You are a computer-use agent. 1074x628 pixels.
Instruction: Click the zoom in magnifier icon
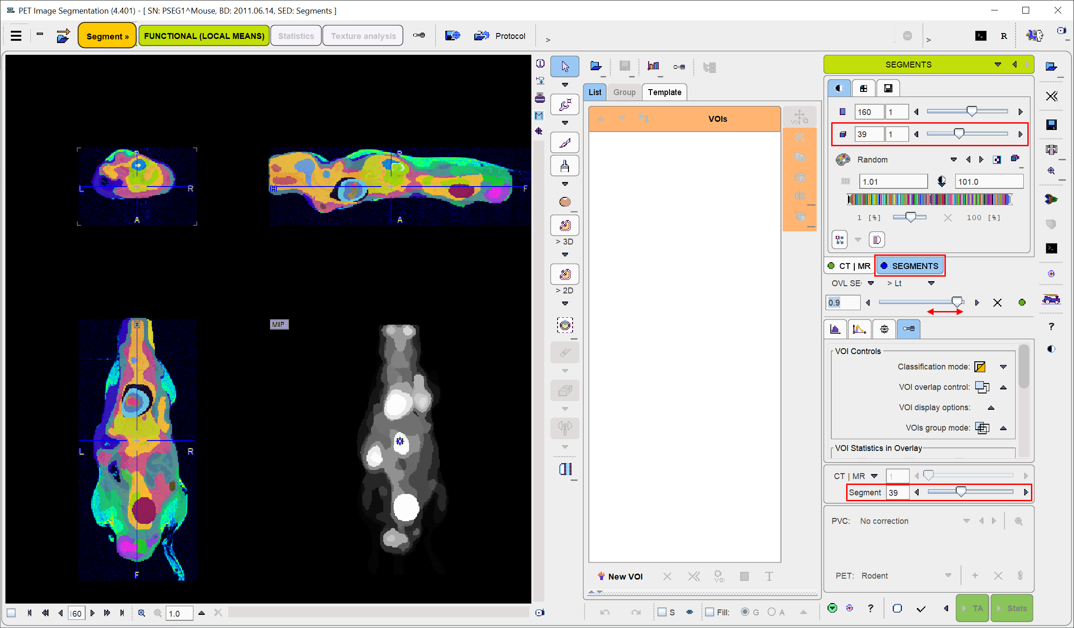tap(142, 613)
